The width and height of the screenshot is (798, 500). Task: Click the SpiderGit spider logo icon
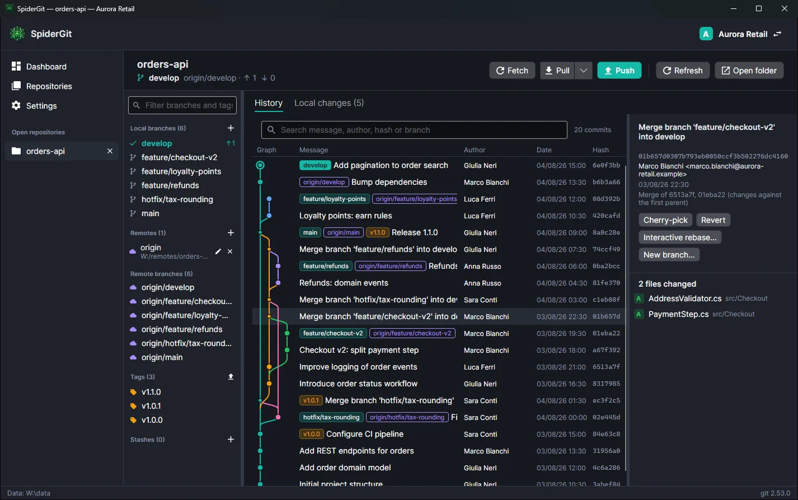point(17,34)
